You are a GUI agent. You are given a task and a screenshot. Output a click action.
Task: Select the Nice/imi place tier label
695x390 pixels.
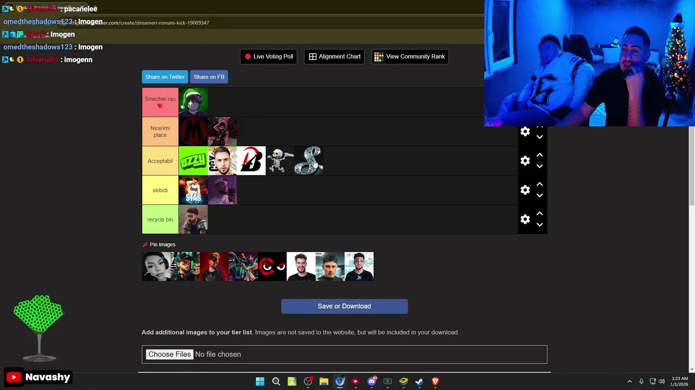[160, 132]
